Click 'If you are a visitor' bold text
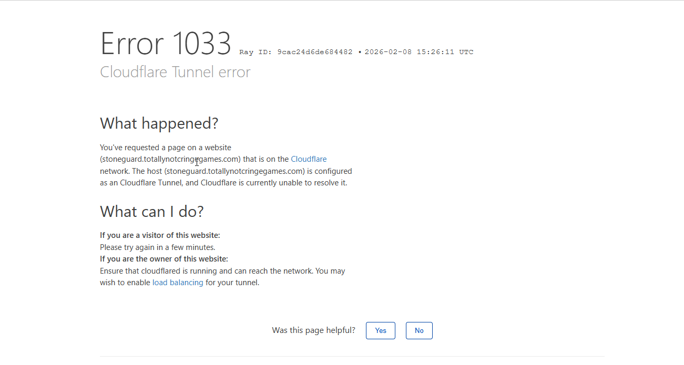Viewport: 684px width, 365px height. tap(160, 235)
